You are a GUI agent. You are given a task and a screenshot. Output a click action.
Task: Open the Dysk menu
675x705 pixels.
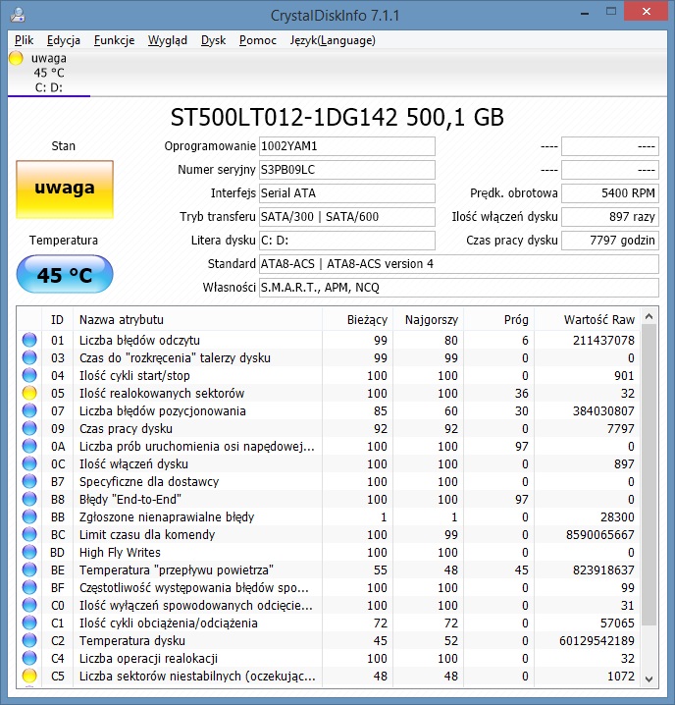click(213, 40)
